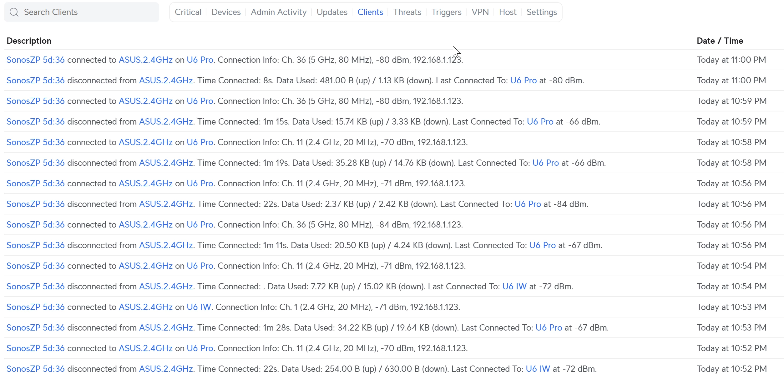The width and height of the screenshot is (784, 378).
Task: Open U6 Pro link in 20.50 KB row
Action: pos(543,245)
